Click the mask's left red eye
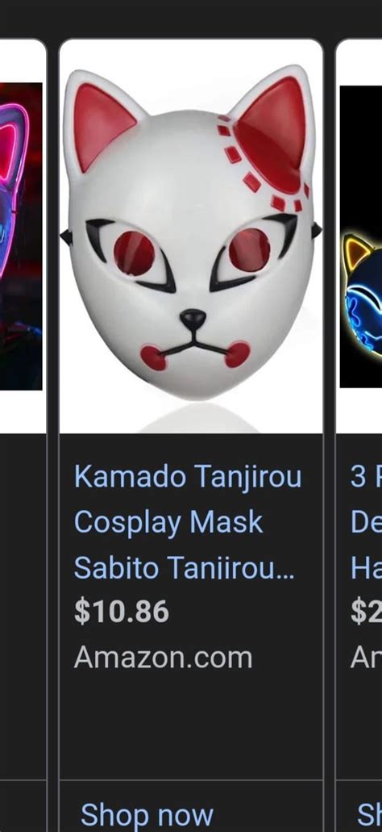The image size is (382, 832). (134, 253)
